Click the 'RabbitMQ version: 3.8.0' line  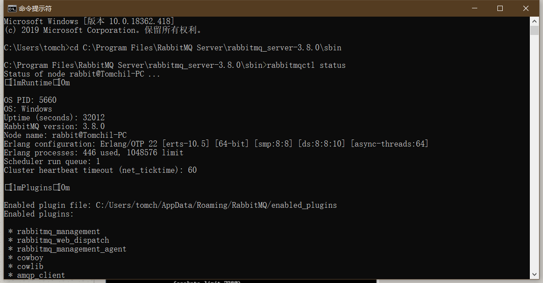pos(54,126)
